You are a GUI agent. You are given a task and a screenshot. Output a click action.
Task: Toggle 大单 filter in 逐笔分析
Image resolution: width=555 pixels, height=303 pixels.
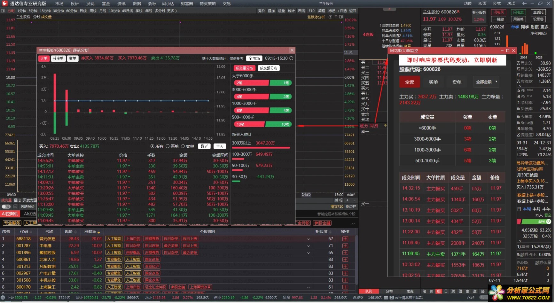click(44, 58)
